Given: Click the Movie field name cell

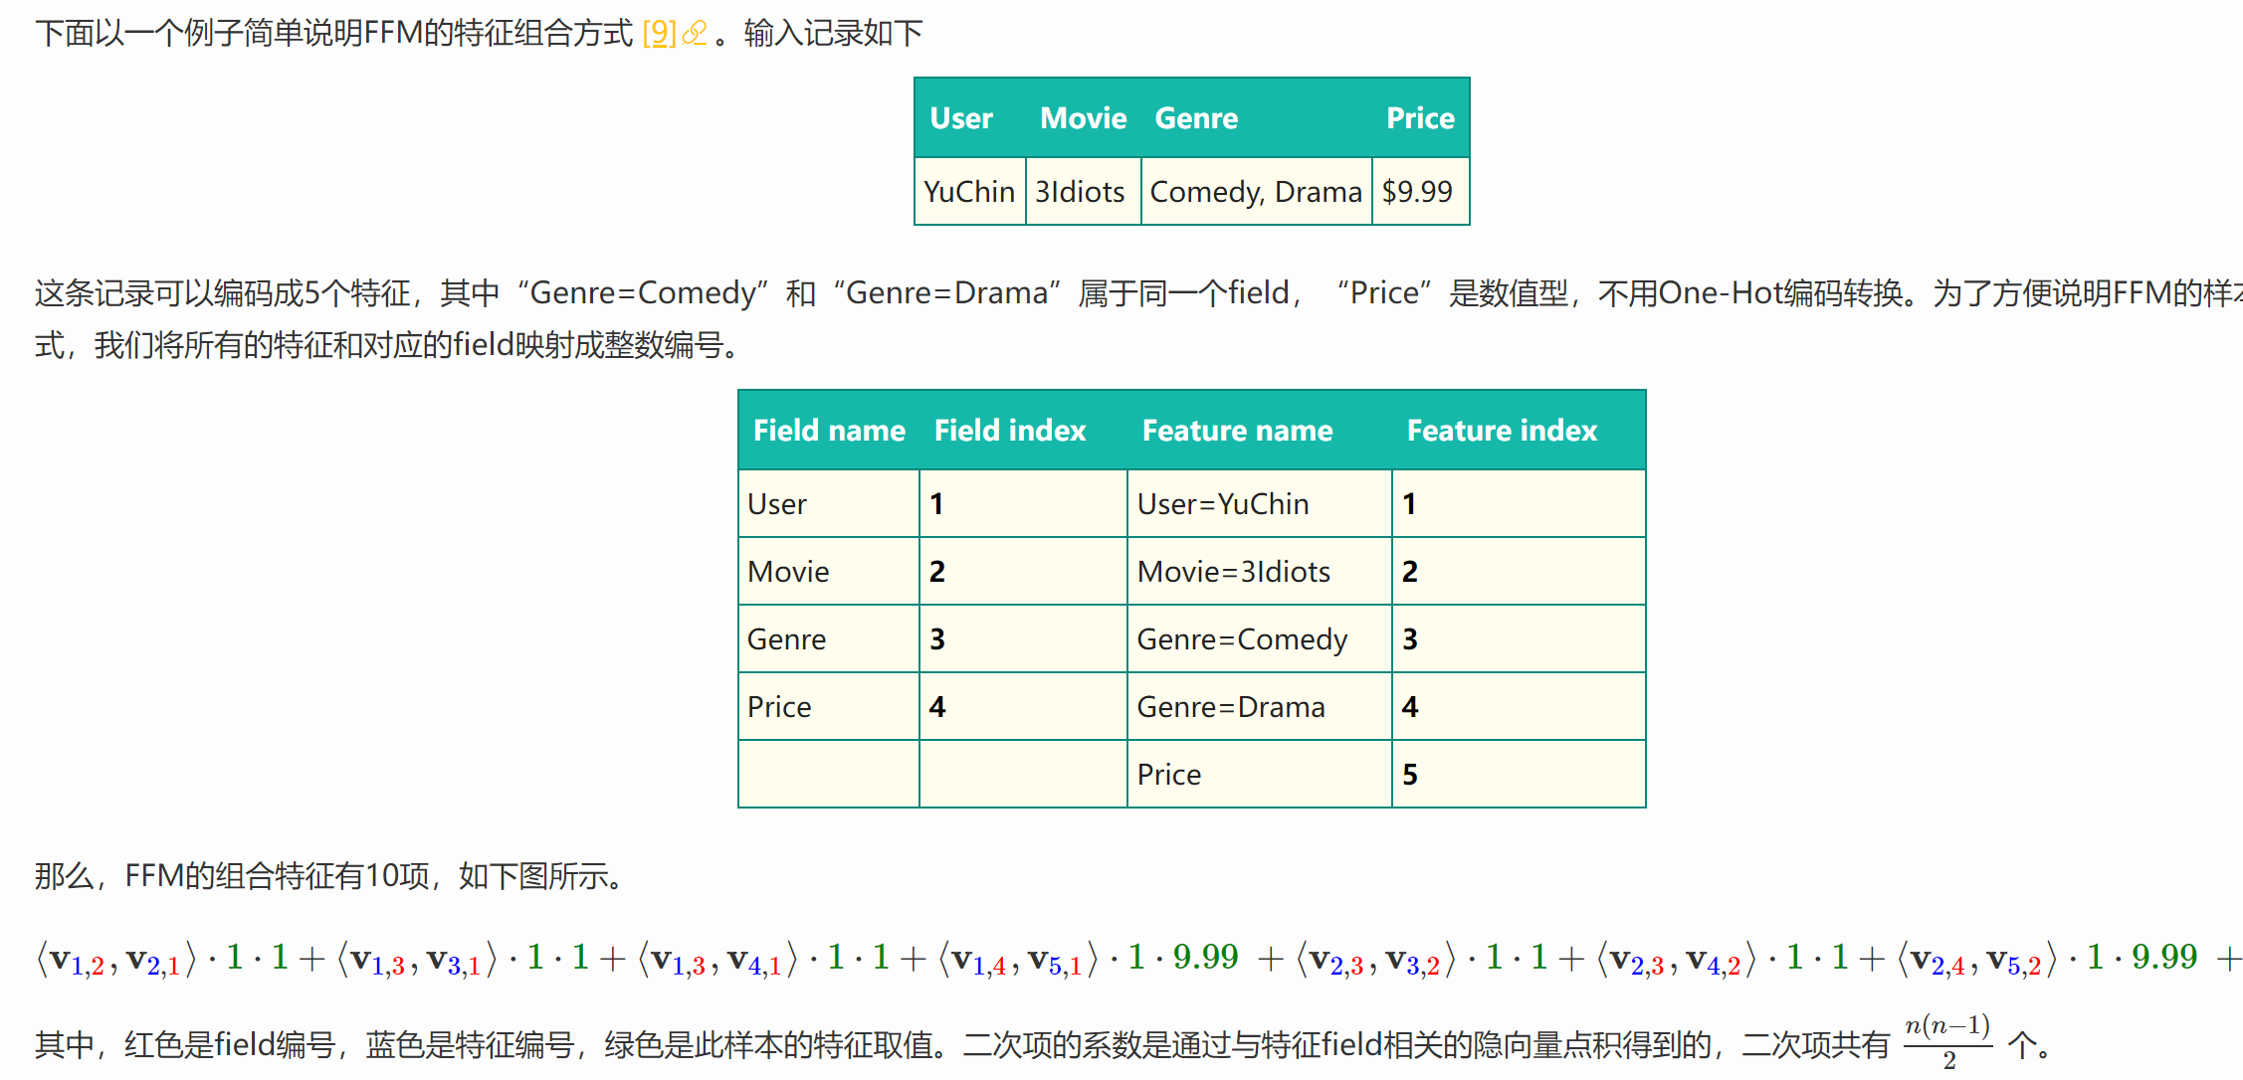Looking at the screenshot, I should click(829, 571).
